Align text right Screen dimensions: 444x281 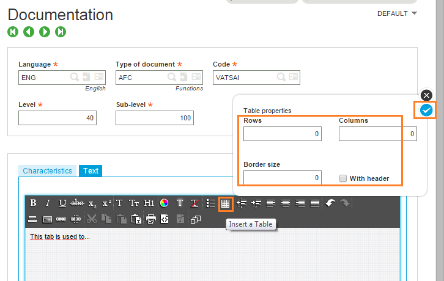[x=300, y=203]
